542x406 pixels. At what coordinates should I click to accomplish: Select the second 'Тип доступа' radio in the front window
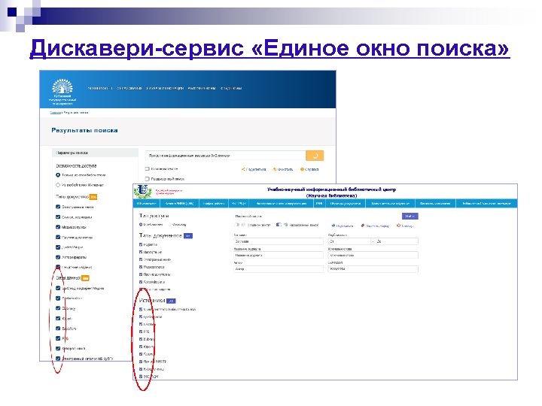[169, 224]
